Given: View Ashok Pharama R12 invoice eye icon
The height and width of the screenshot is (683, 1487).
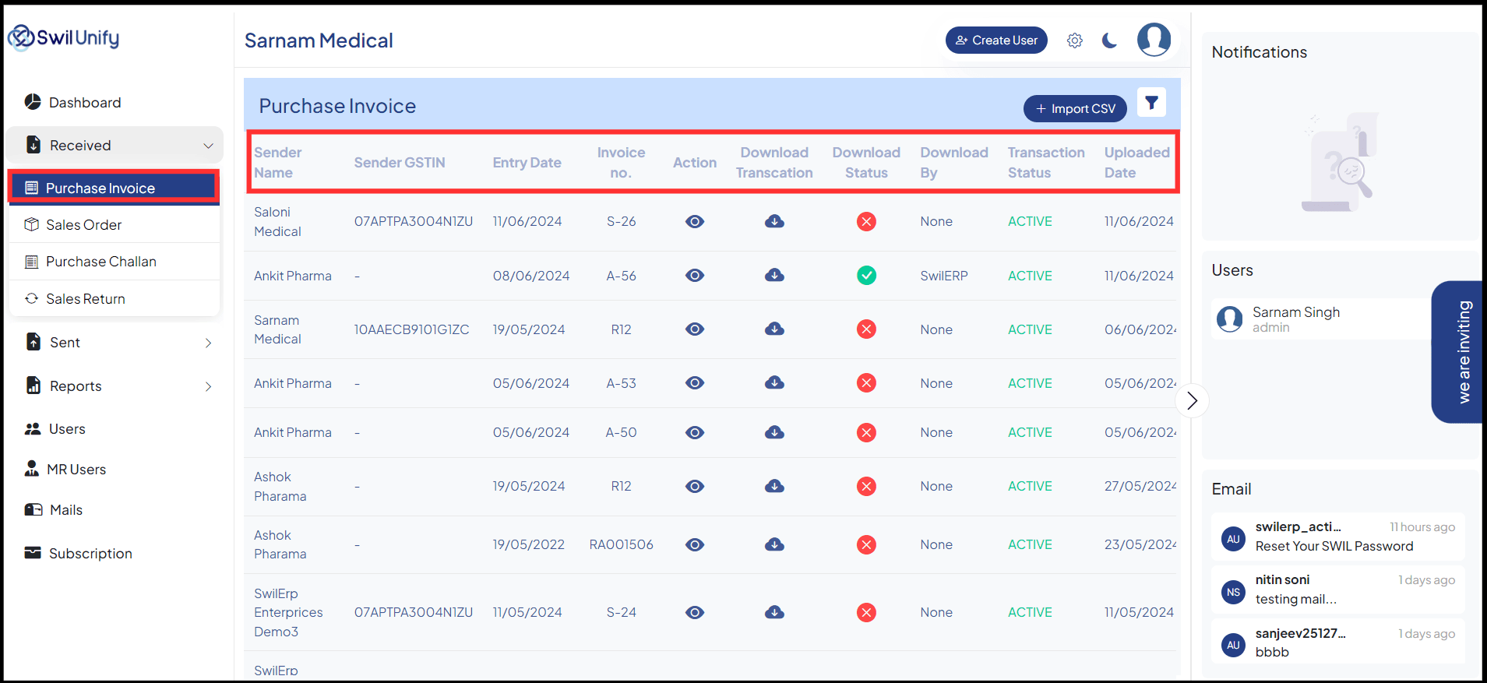Looking at the screenshot, I should click(695, 487).
